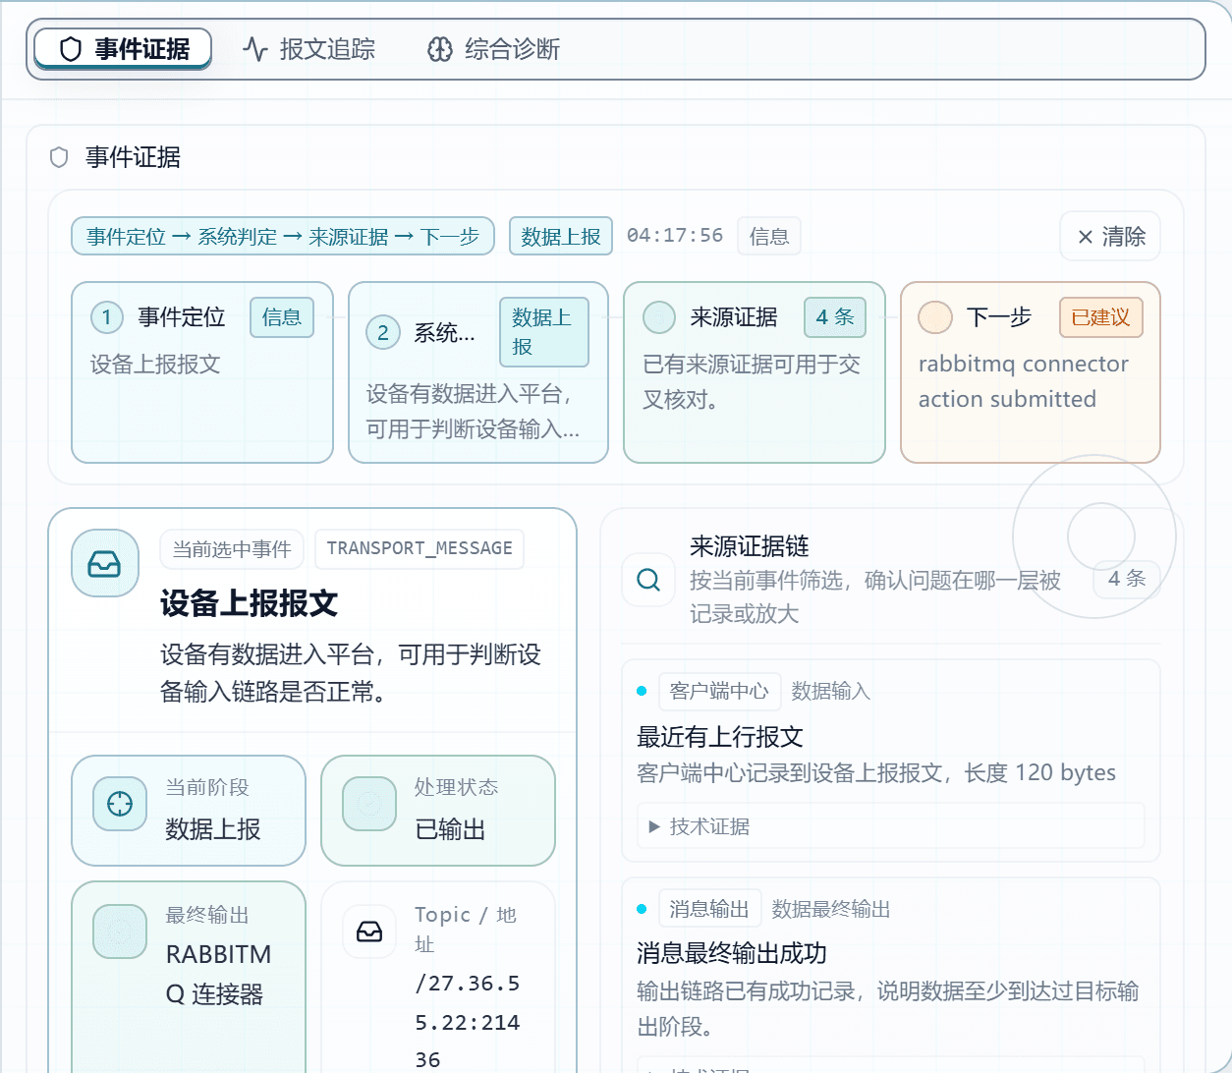The width and height of the screenshot is (1232, 1073).
Task: Select step 2 系统... card
Action: [x=478, y=372]
